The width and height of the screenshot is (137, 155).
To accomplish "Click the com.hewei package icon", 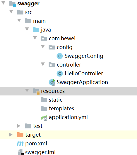I will coord(44,38).
